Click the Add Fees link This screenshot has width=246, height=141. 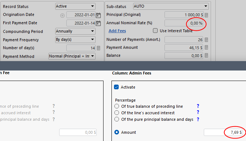pyautogui.click(x=117, y=31)
